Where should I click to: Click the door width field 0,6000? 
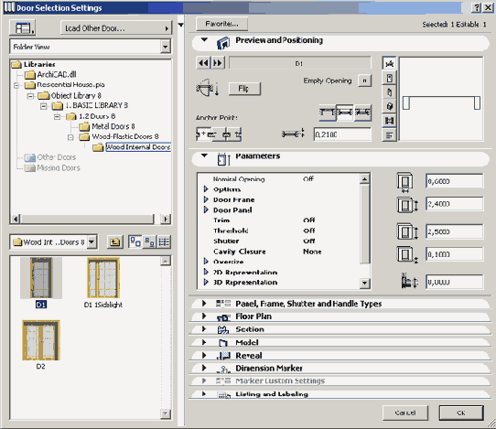click(454, 181)
